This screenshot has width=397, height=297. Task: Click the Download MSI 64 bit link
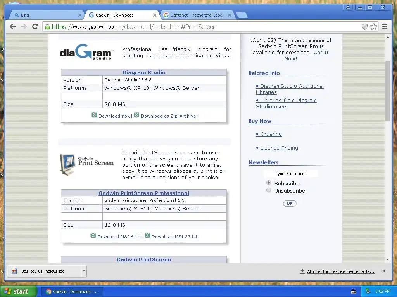tap(120, 237)
